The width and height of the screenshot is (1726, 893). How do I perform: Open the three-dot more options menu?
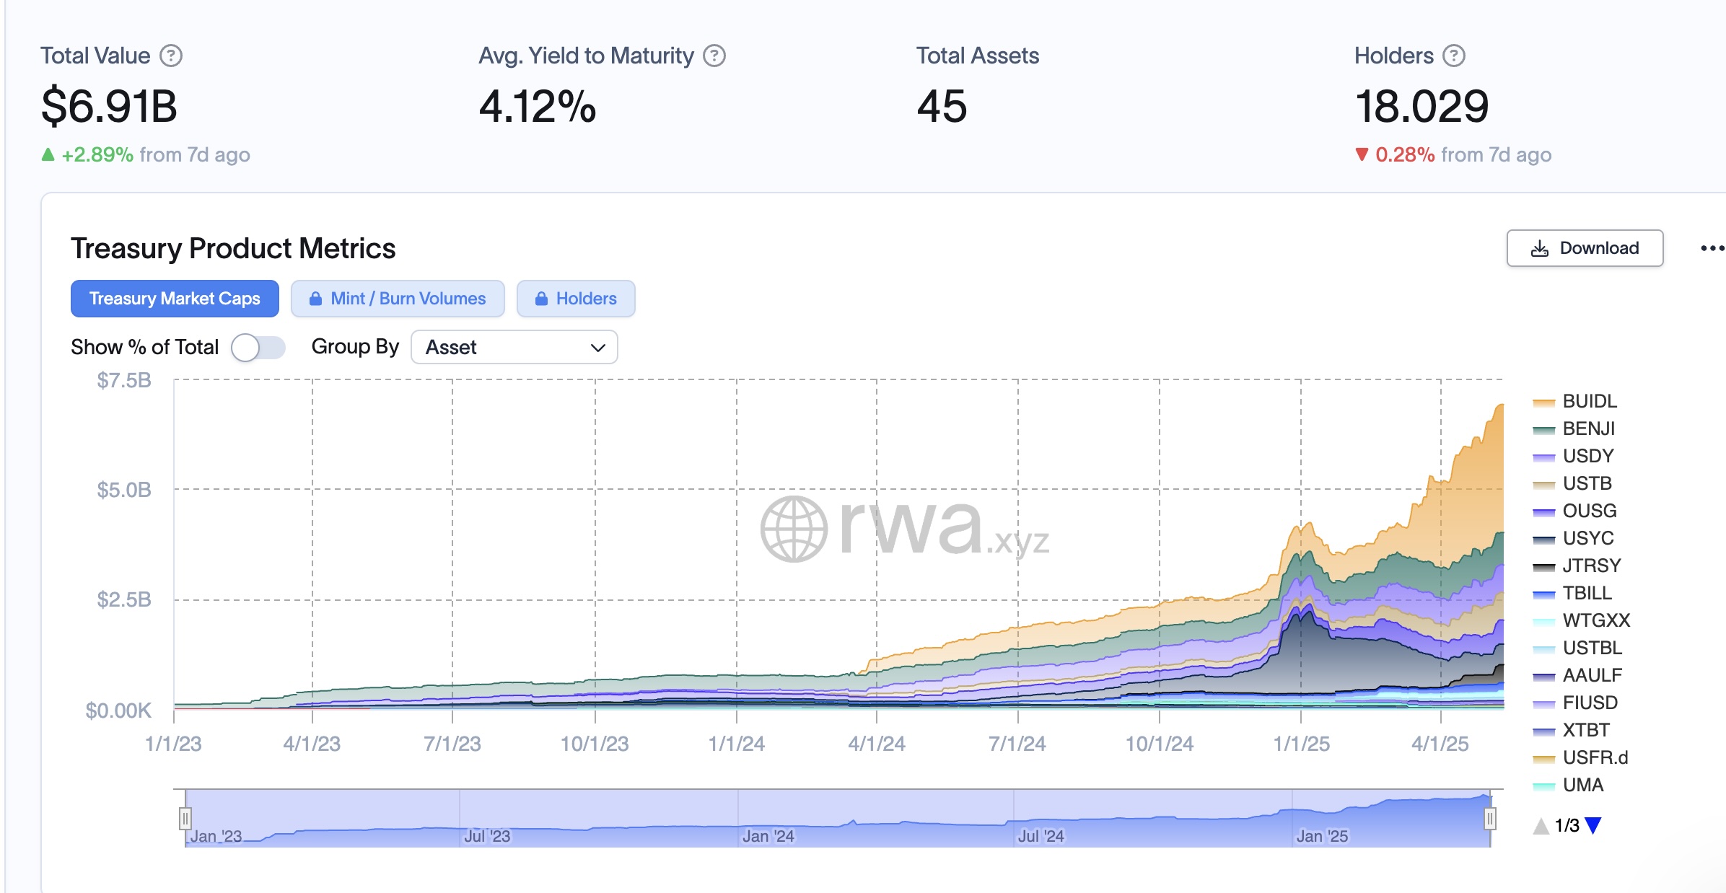click(1712, 248)
